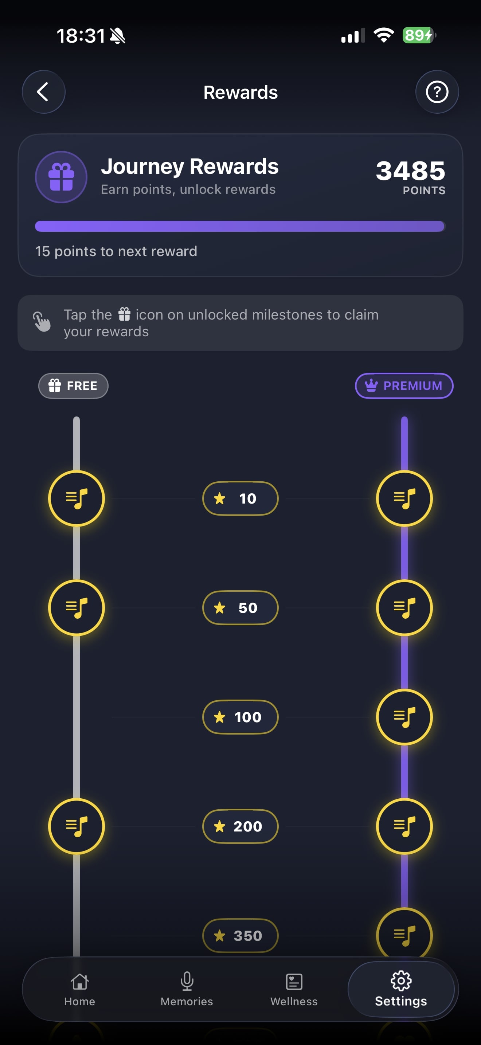Tap the tap-to-claim instruction banner

(x=240, y=322)
